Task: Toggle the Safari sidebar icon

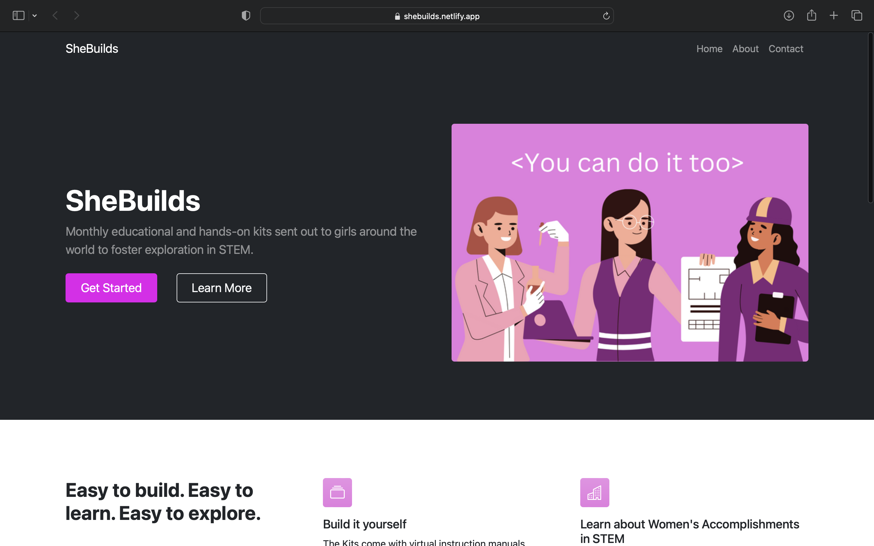Action: point(19,15)
